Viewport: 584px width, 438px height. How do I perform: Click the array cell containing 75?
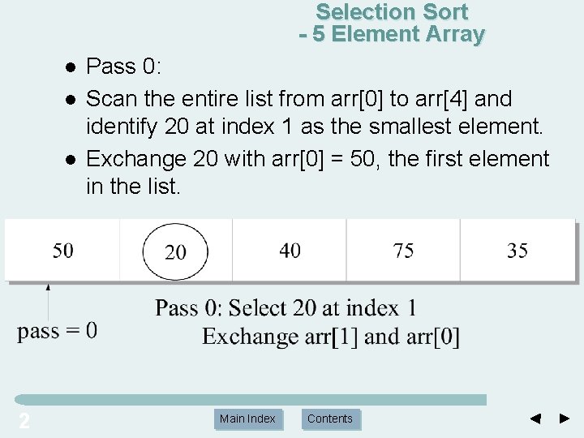click(403, 251)
